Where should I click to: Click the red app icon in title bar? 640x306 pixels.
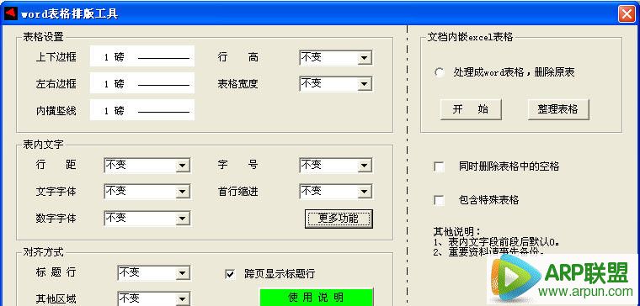[x=11, y=13]
